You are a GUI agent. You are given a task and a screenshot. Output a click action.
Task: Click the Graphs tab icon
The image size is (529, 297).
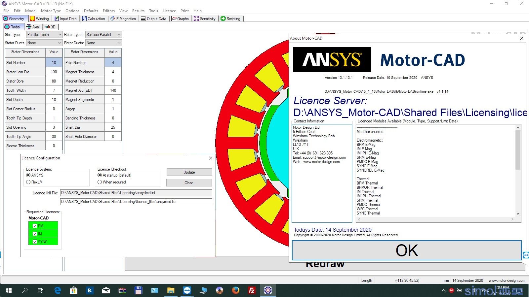click(174, 19)
